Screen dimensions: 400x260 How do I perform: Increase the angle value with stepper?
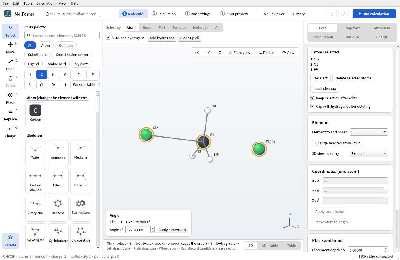(x=153, y=228)
